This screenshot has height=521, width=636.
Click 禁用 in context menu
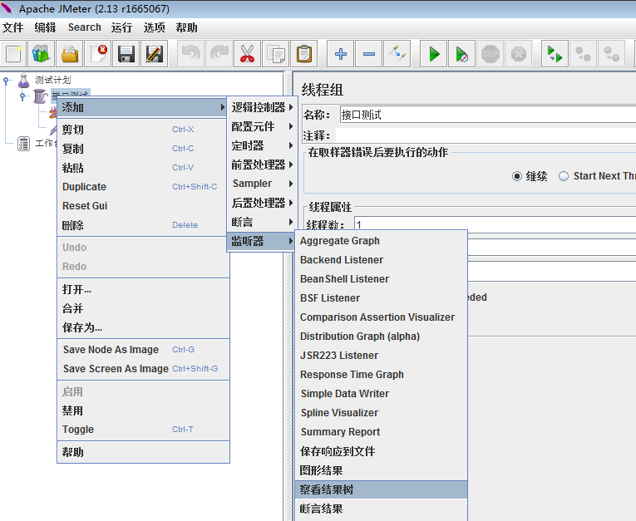[143, 410]
